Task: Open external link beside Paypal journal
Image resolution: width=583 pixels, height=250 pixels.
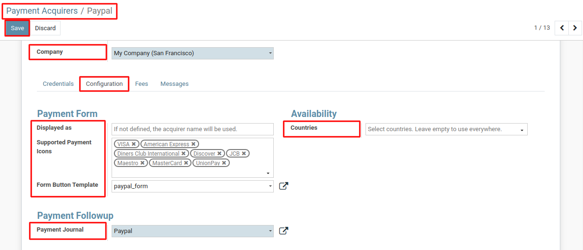Action: coord(283,231)
